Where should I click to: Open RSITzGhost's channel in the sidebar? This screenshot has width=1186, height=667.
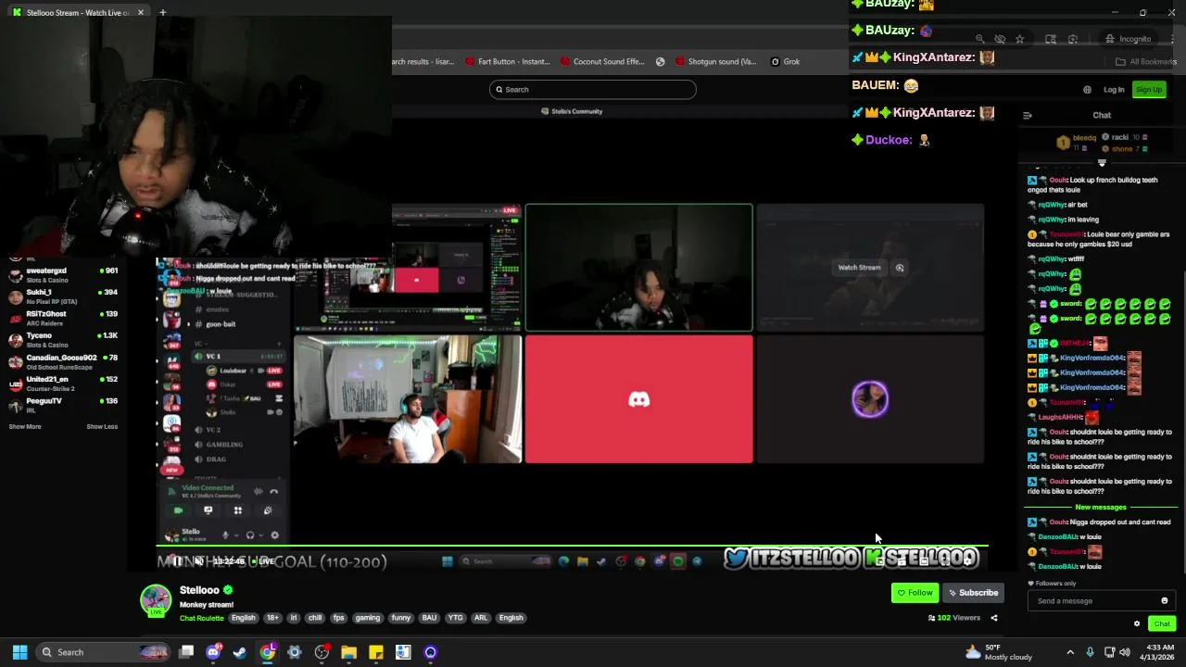pyautogui.click(x=63, y=318)
